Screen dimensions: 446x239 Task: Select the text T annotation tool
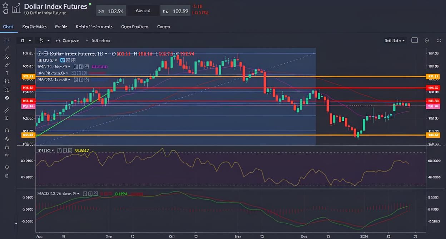[7, 73]
